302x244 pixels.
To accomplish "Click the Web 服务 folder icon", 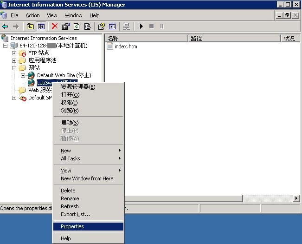I will click(x=22, y=90).
